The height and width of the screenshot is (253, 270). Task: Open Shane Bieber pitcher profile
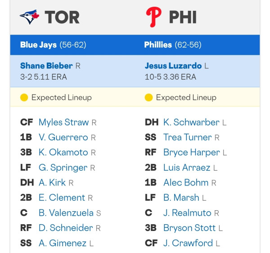[46, 66]
